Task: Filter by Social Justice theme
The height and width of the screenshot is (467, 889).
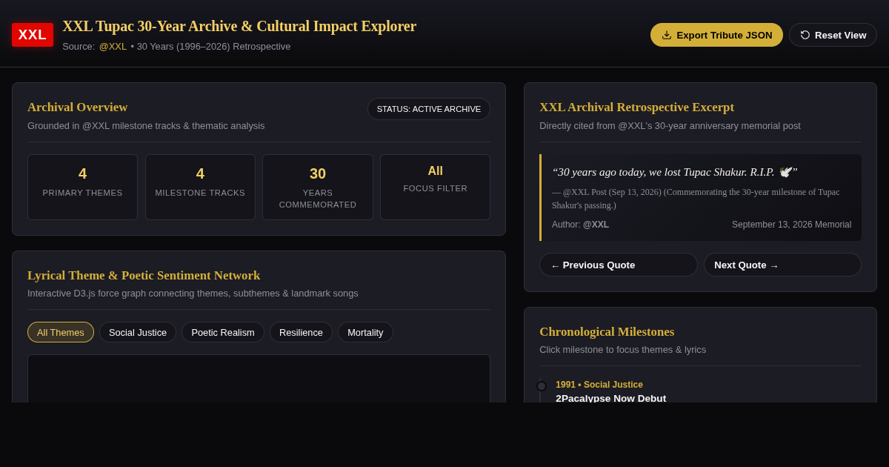Action: click(138, 332)
